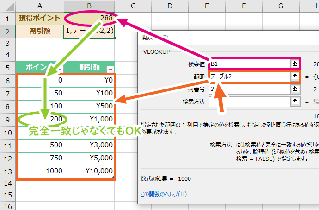319x210 pixels.
Task: Click the empty 検索方法 input field
Action: [x=250, y=102]
